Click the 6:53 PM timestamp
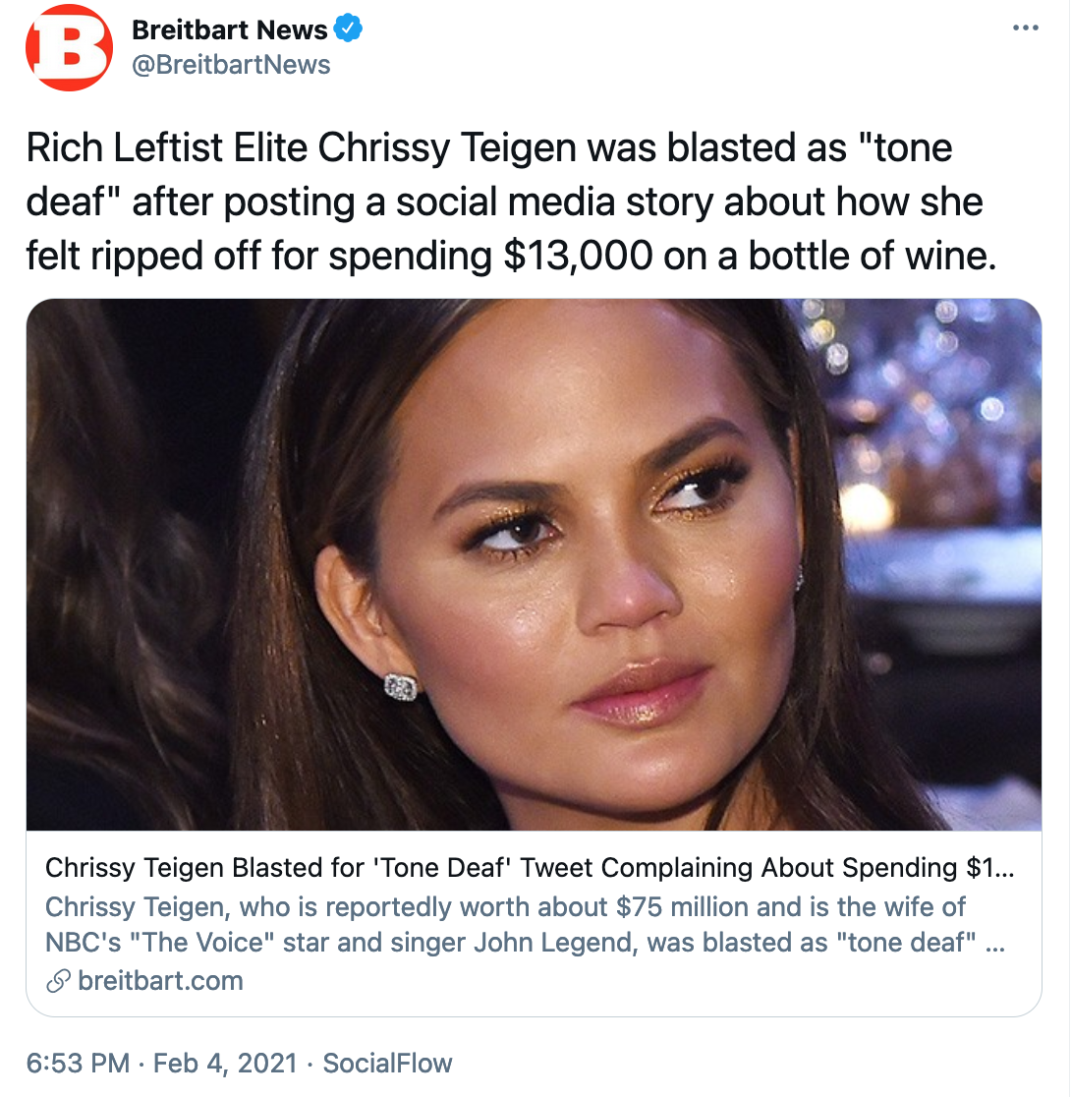Viewport: 1071px width, 1097px height. (78, 1063)
